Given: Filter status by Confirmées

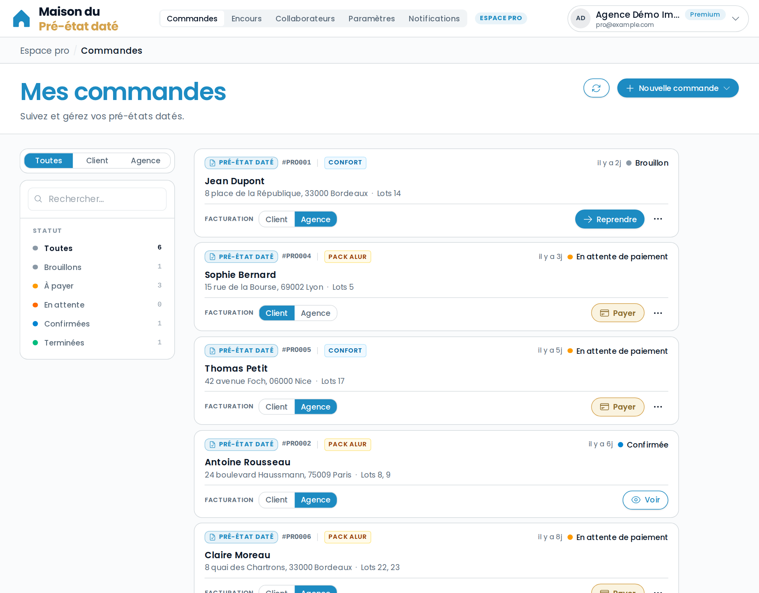Looking at the screenshot, I should 97,324.
